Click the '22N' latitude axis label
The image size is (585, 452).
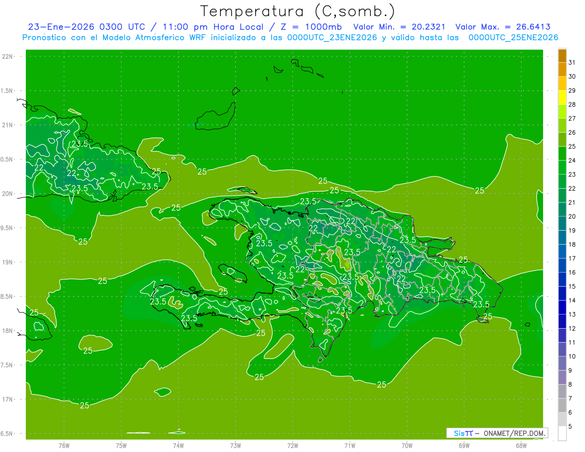(8, 57)
